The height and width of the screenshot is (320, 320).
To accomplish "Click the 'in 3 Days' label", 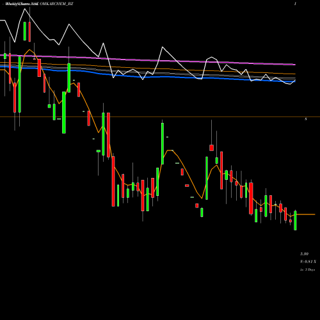I will 307,269.
